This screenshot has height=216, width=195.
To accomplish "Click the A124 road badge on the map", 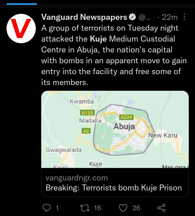I will coord(87,112).
